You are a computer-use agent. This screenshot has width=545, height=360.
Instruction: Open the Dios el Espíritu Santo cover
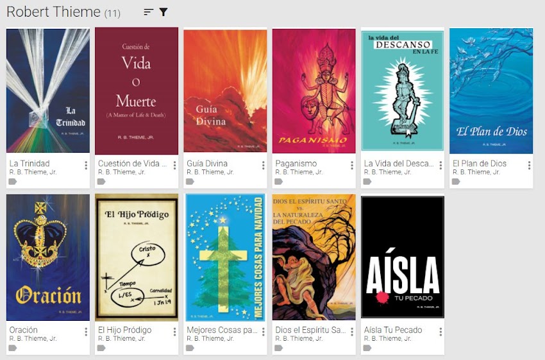coord(314,257)
